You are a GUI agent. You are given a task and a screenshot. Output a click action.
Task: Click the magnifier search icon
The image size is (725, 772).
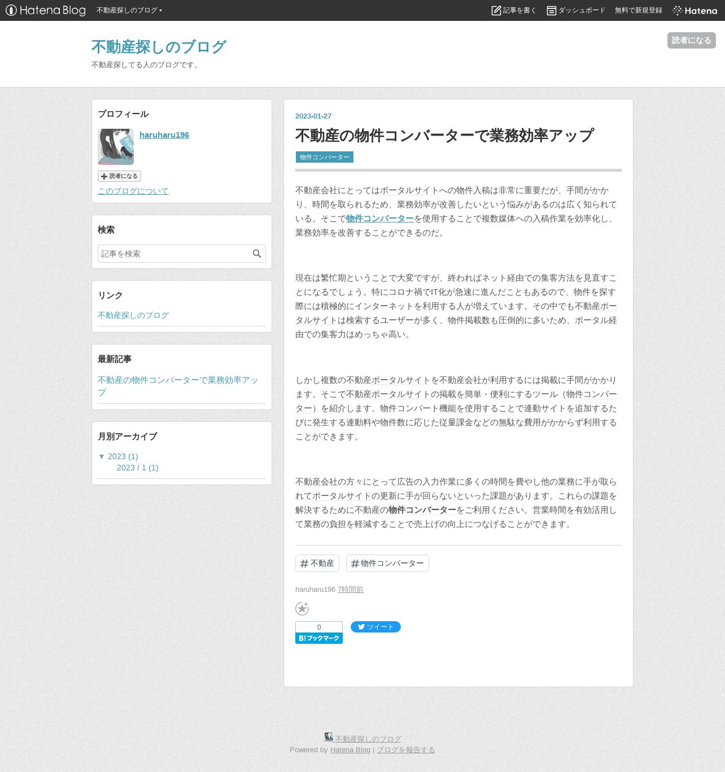tap(257, 254)
